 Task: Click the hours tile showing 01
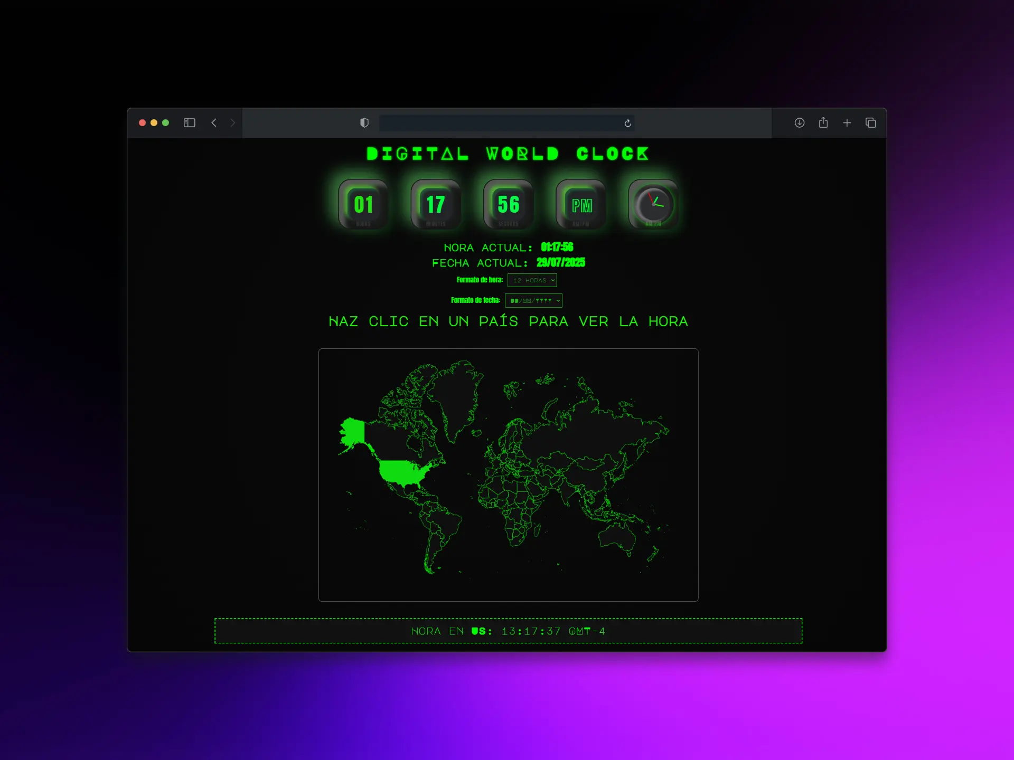(x=363, y=204)
